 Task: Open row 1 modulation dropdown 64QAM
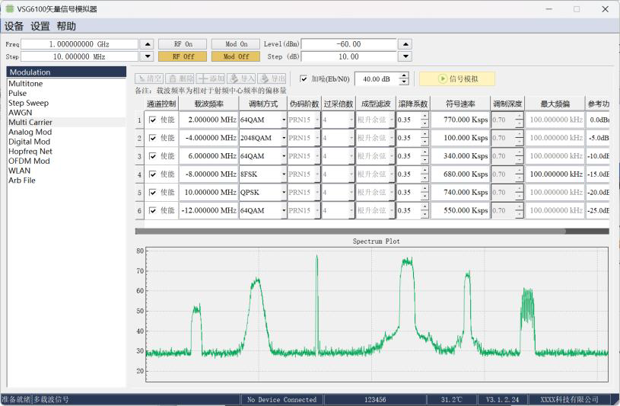263,120
